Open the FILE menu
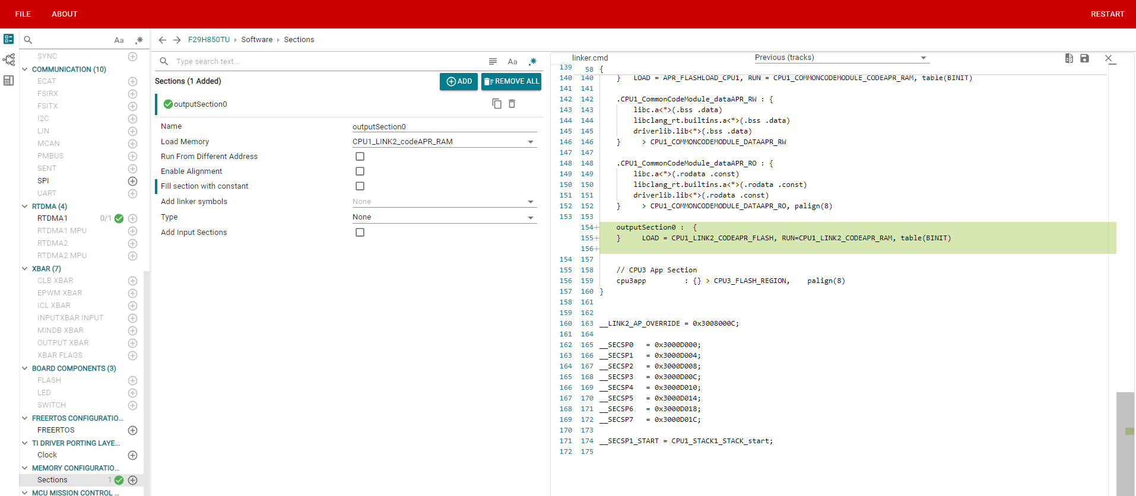This screenshot has height=496, width=1136. (23, 14)
